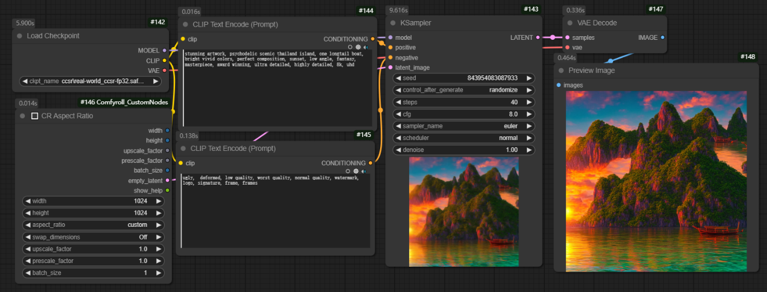Click the gear icon above the 'stunning artwork' prompt

[358, 47]
